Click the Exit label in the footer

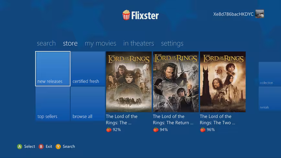tap(49, 147)
